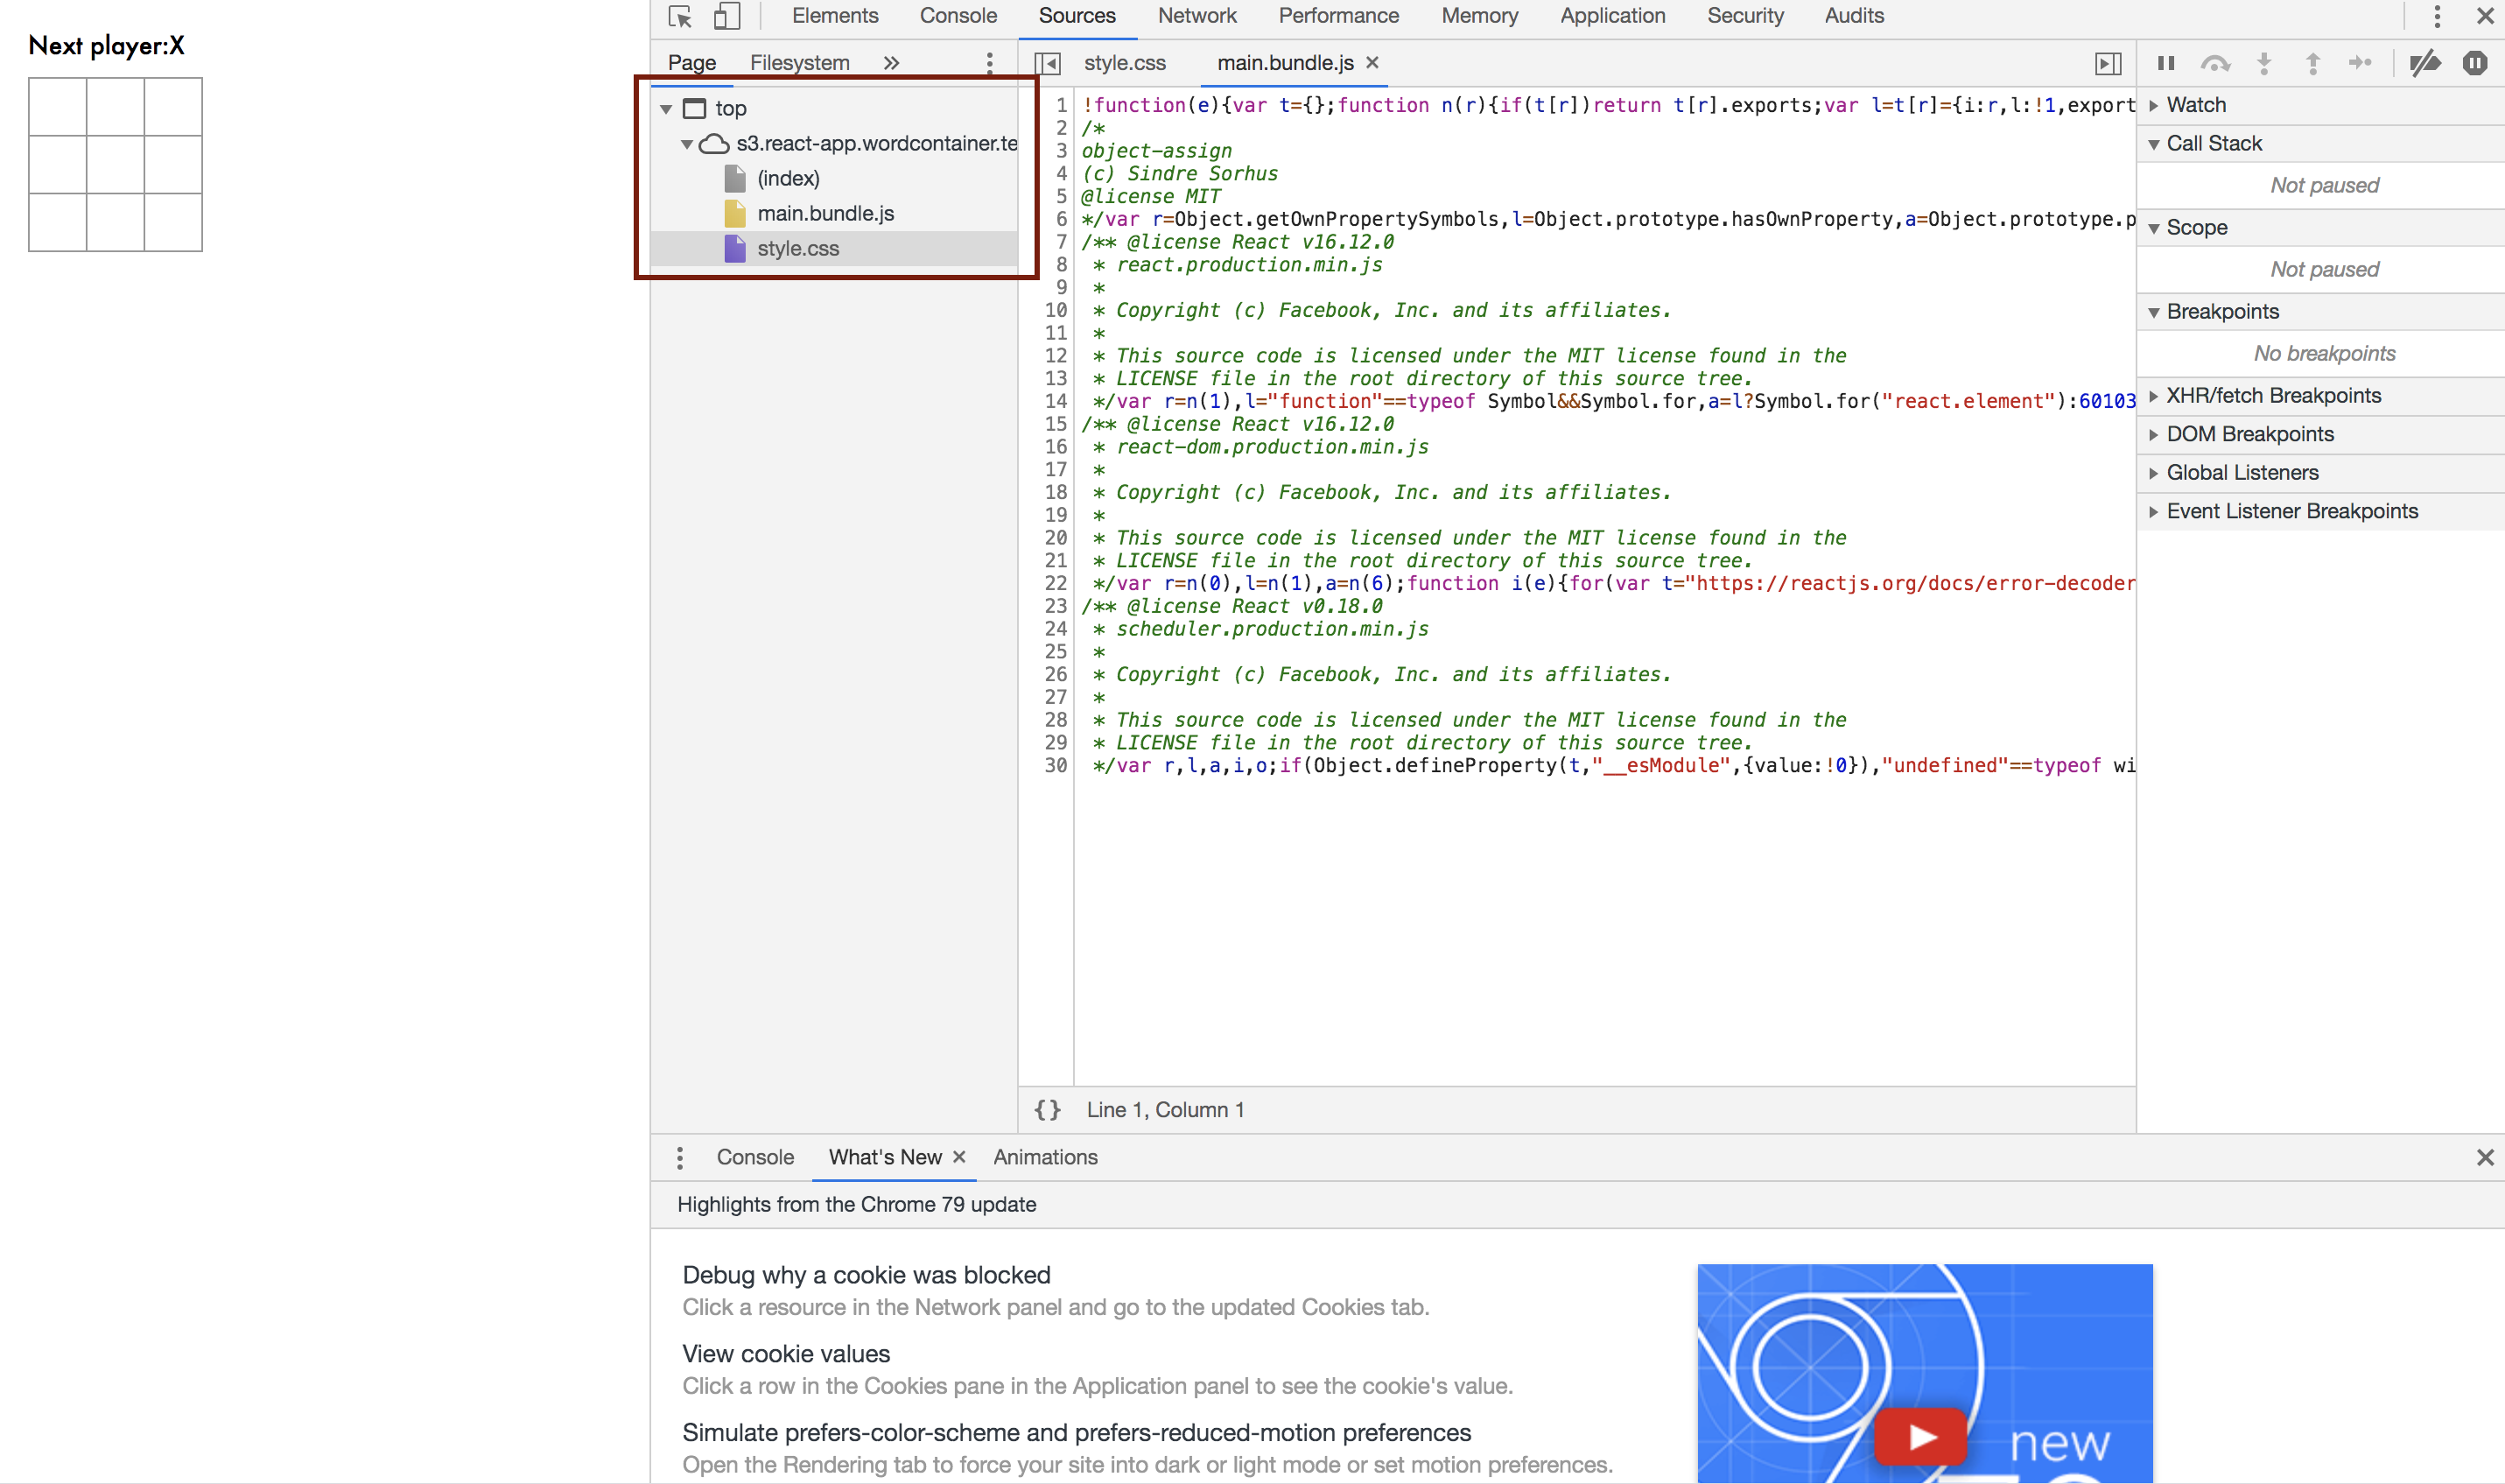Select the Page navigator tab

pos(691,63)
